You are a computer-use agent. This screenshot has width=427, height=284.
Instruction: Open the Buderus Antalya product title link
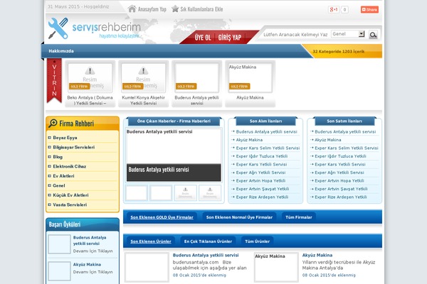click(206, 256)
